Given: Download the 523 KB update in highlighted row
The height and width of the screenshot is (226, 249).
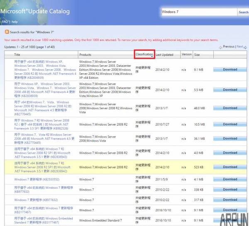Looking at the screenshot, I should [230, 167].
